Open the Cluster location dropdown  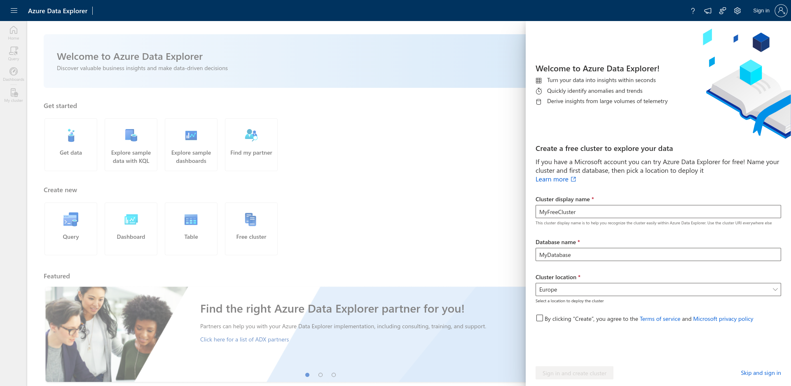[x=658, y=289]
